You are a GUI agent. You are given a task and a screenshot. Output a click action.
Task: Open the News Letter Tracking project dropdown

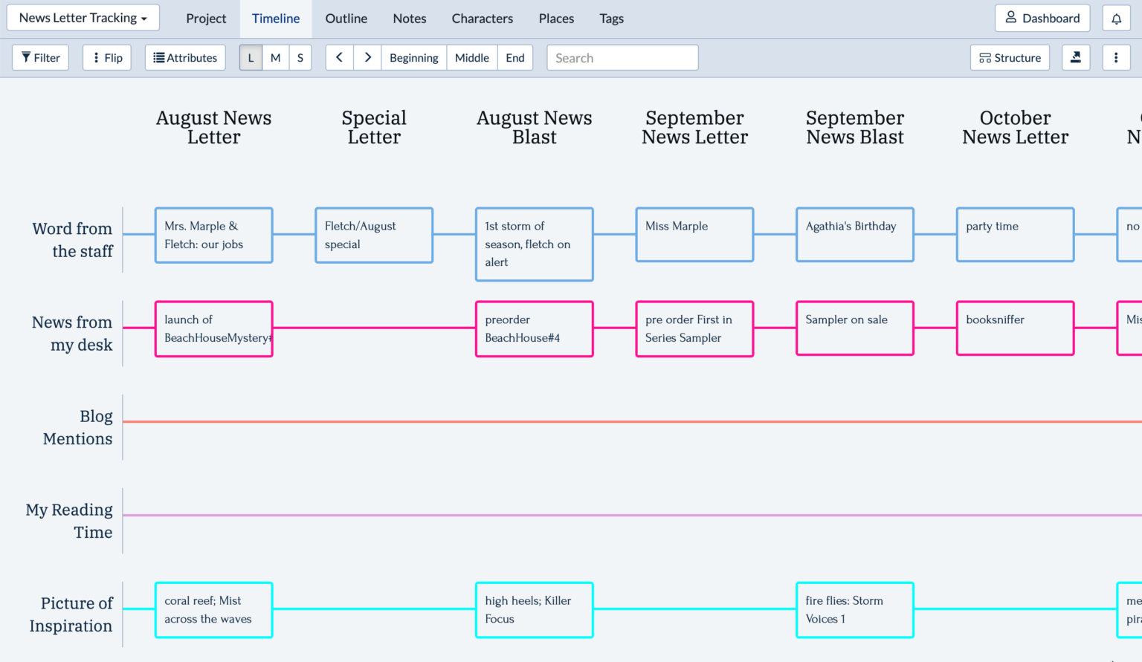click(x=83, y=18)
